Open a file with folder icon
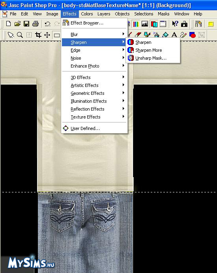217x273 pixels. tap(17, 24)
